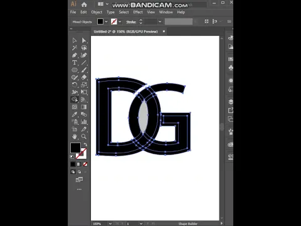This screenshot has height=226, width=301.
Task: Select the Mesh tool
Action: (x=75, y=107)
